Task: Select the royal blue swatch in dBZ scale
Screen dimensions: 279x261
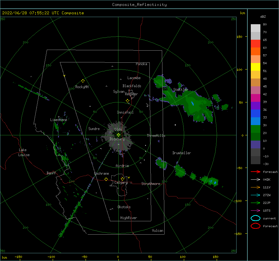Action: [255, 114]
